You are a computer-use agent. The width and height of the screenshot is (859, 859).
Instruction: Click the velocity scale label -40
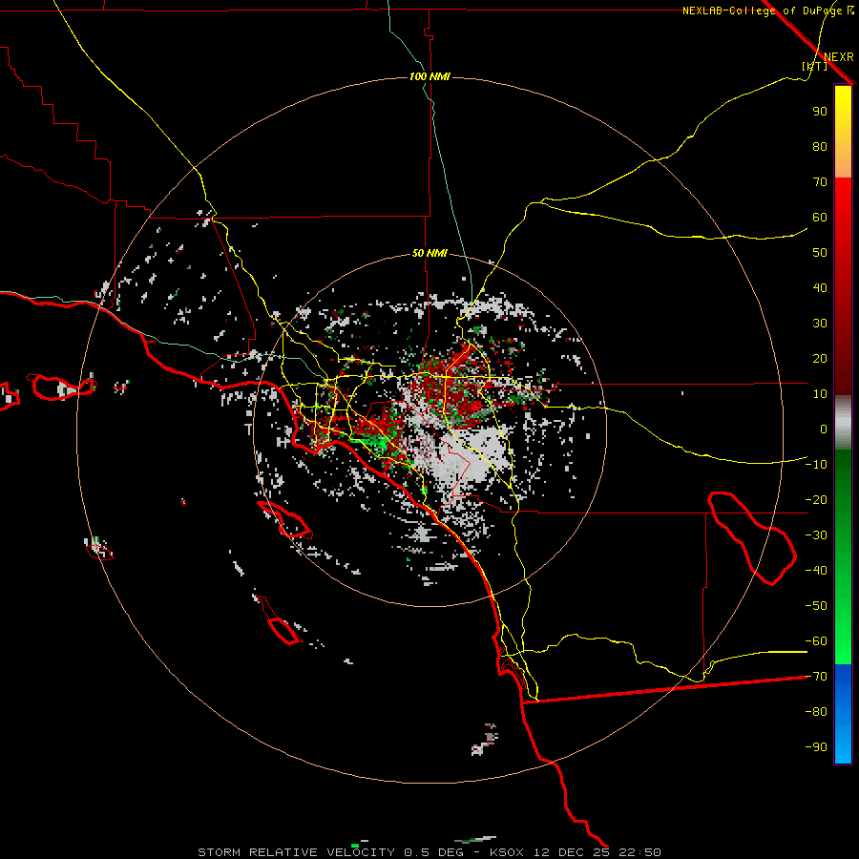point(816,571)
